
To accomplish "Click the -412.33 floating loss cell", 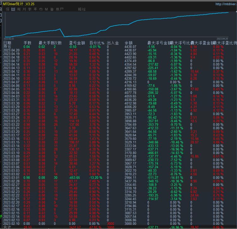I will click(x=153, y=128).
